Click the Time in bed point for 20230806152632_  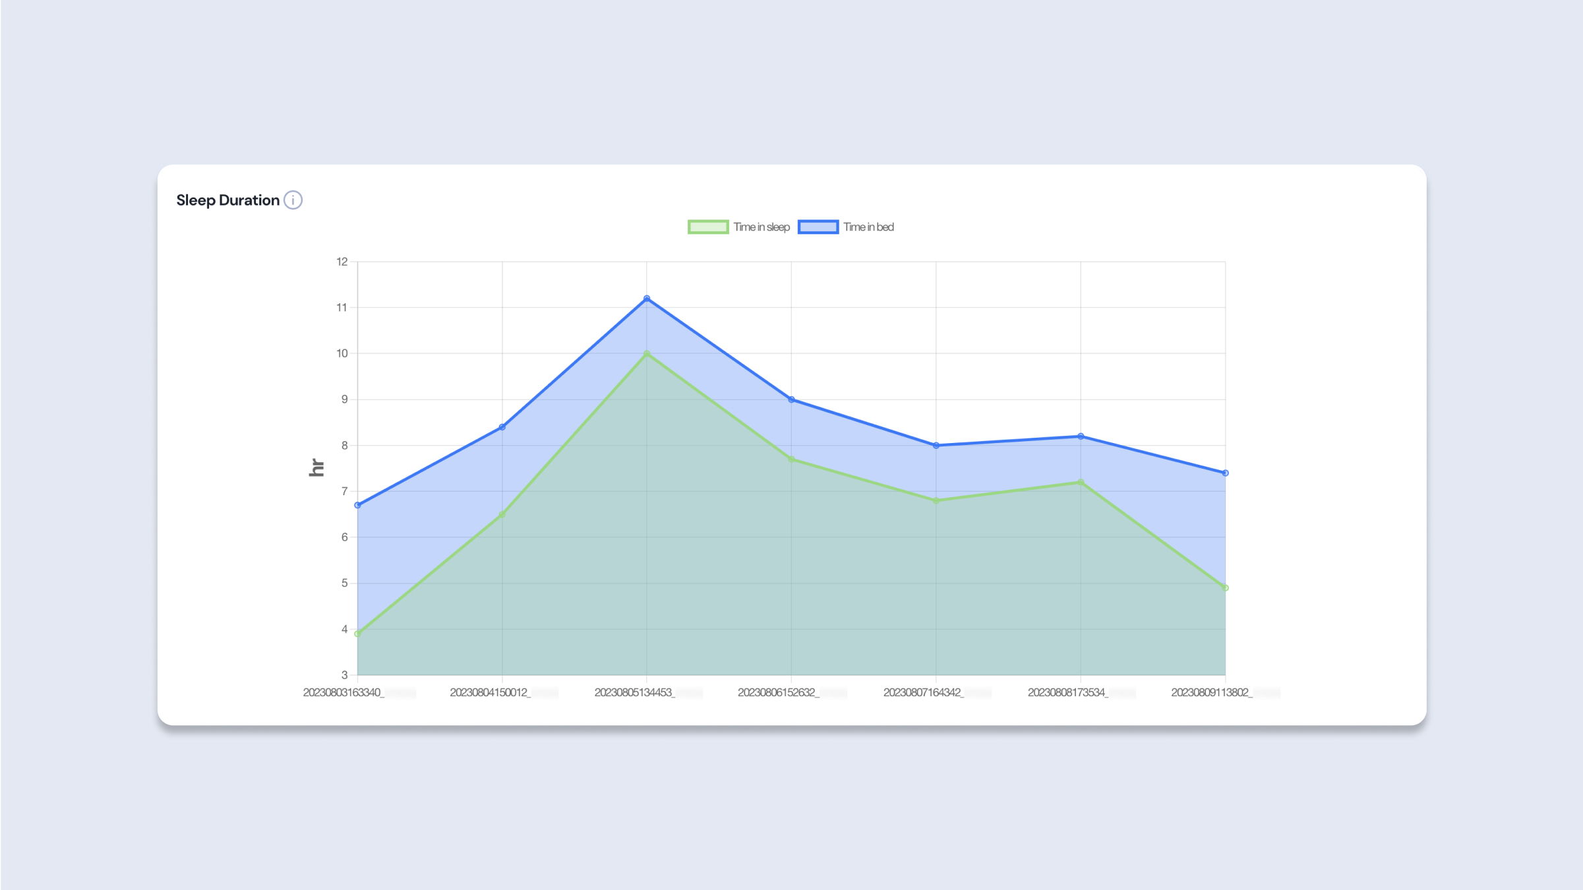coord(791,400)
